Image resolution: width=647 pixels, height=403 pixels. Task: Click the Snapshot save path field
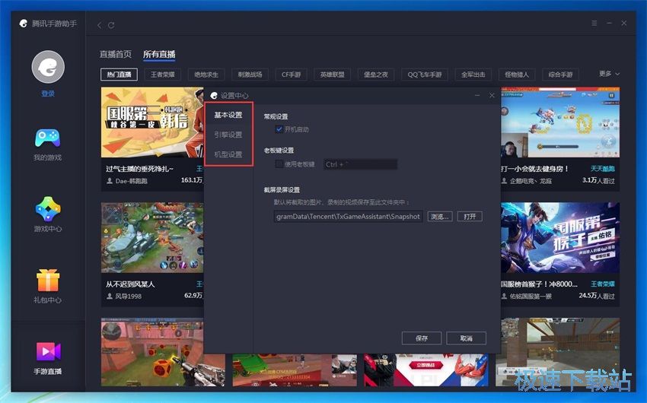(x=349, y=217)
